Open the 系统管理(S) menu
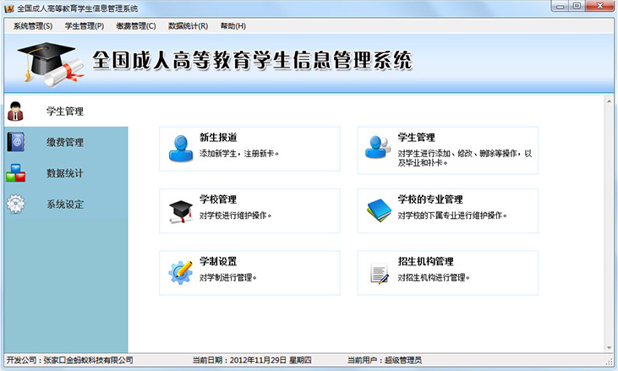 [x=33, y=26]
